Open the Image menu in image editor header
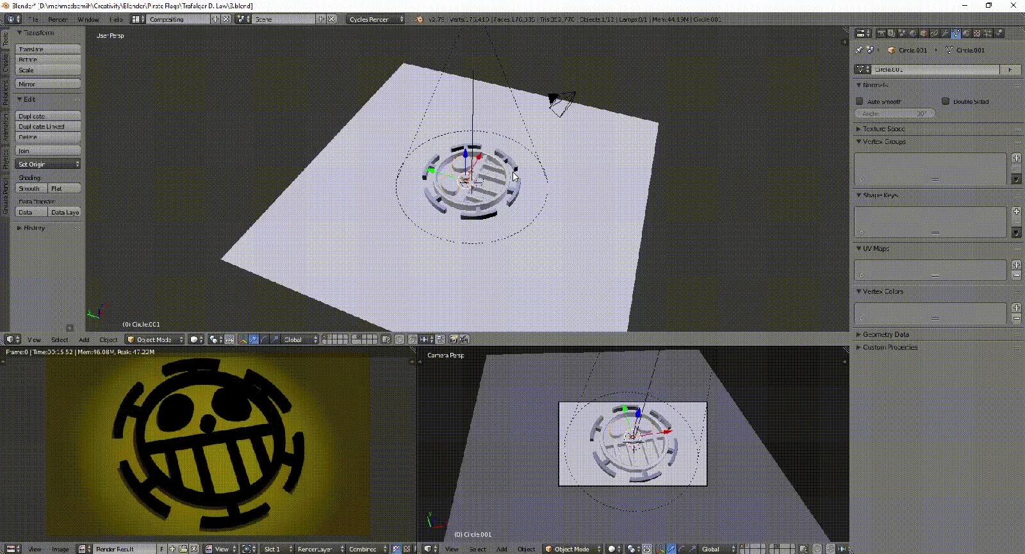This screenshot has width=1025, height=554. (60, 549)
